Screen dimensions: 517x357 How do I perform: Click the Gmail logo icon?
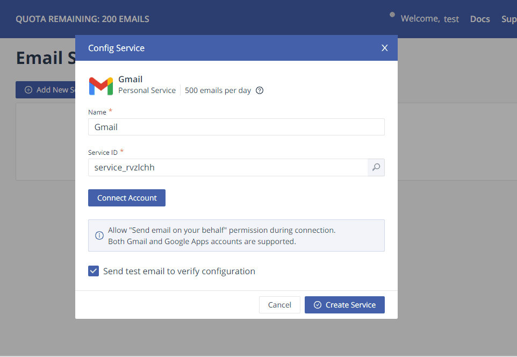point(101,86)
